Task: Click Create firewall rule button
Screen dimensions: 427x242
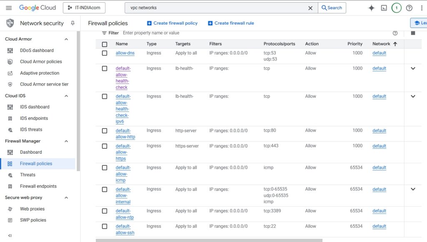Action: (x=231, y=23)
